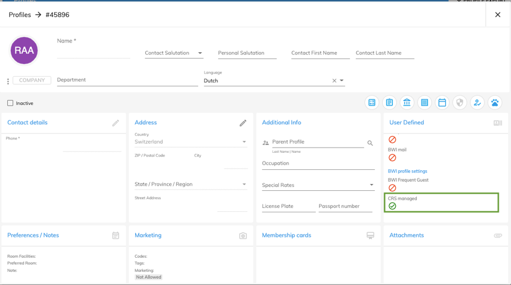This screenshot has height=285, width=511.
Task: Expand the Special Rates dropdown
Action: (371, 185)
